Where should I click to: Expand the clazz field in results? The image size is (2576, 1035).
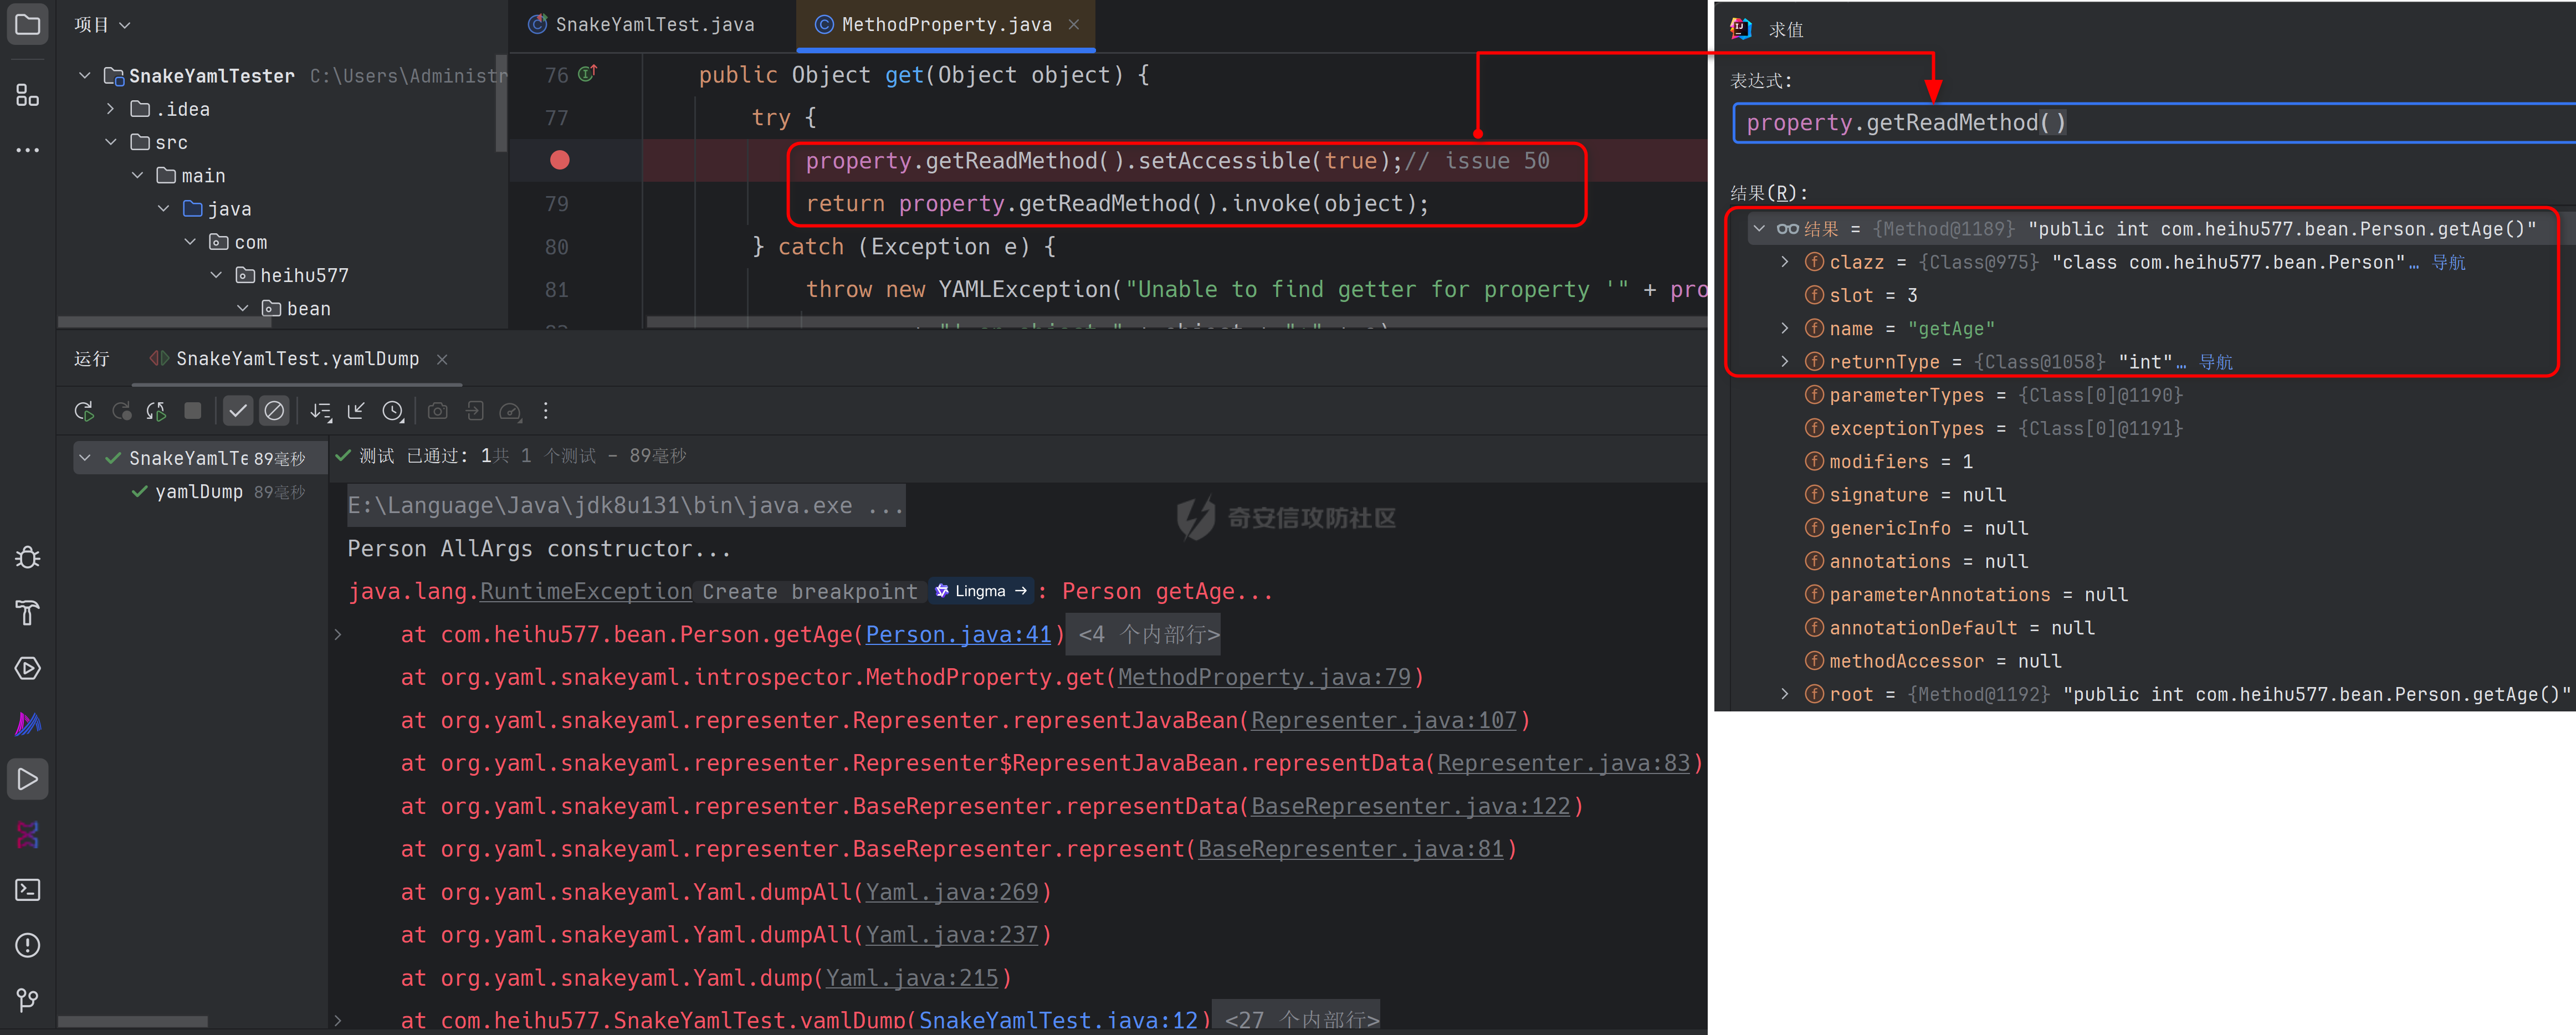(1785, 262)
